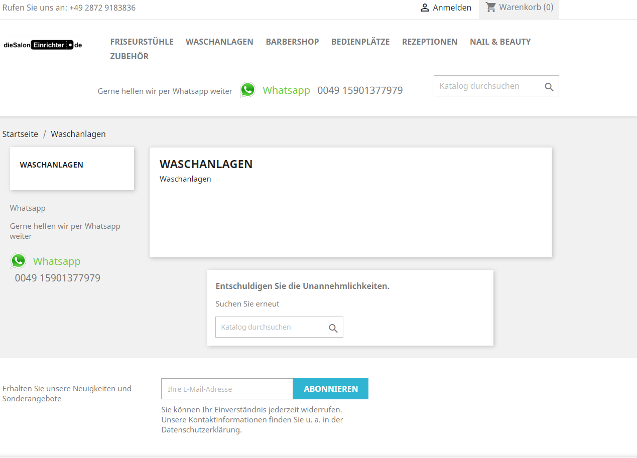Click the 'Ihre E-Mail-Adresse' newsletter field
The width and height of the screenshot is (637, 458).
(227, 389)
